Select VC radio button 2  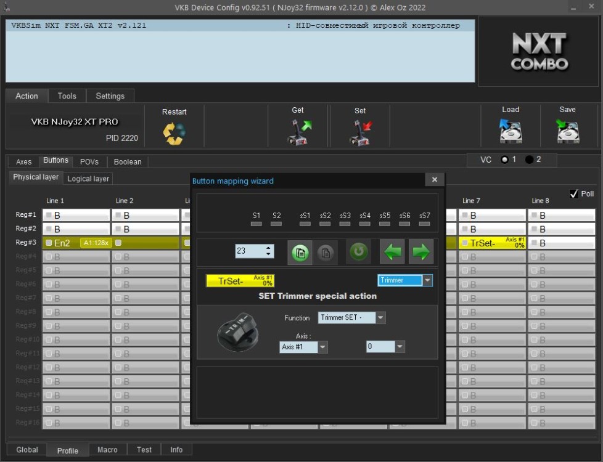[529, 160]
